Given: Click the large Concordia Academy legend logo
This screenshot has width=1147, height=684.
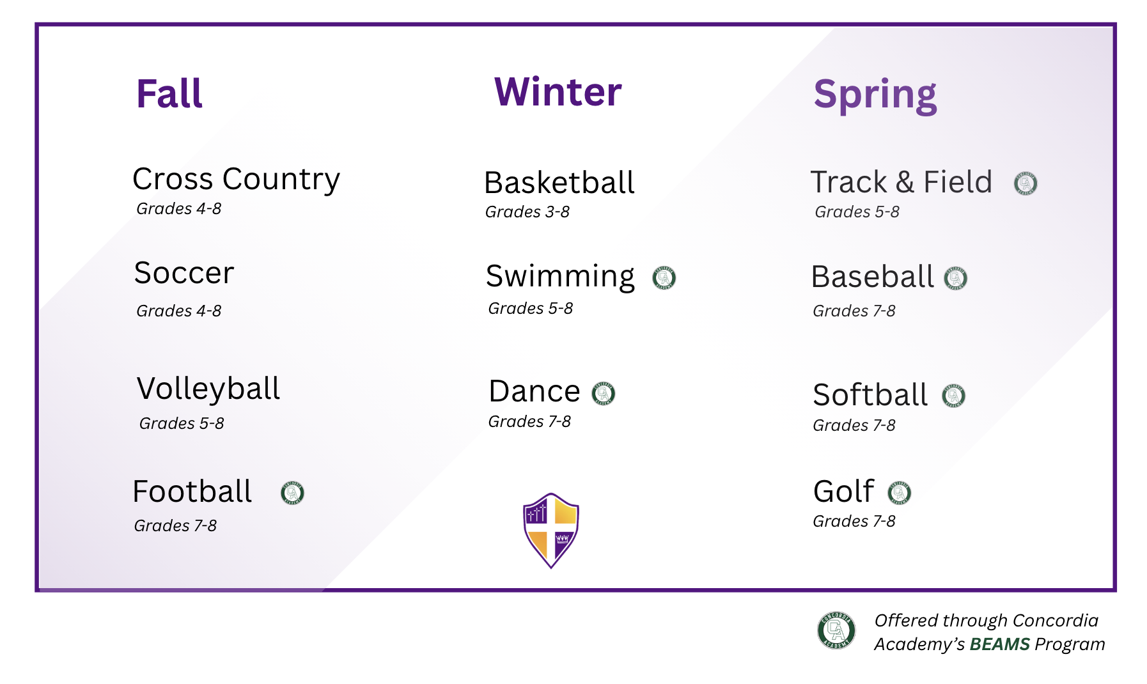Looking at the screenshot, I should click(x=836, y=631).
